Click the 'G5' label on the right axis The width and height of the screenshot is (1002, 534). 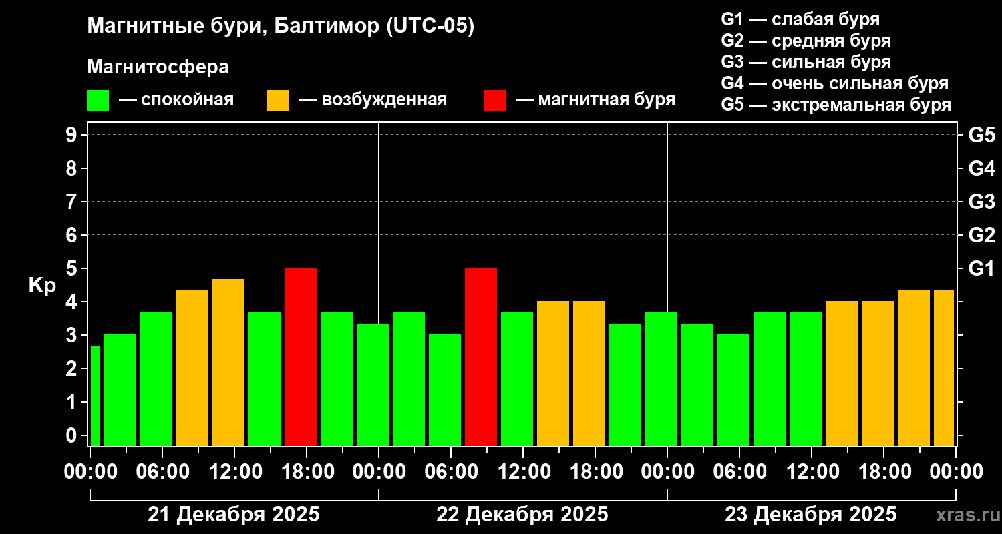(982, 135)
